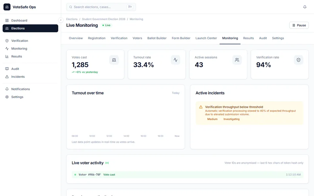314x196 pixels.
Task: Click the sidebar Notifications bell icon
Action: click(x=7, y=89)
